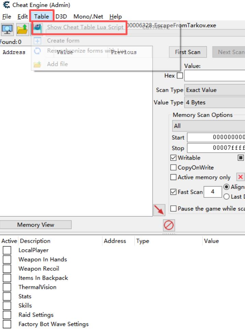Select the ThermalVision row text
Viewport: 245px width, 331px height.
coord(37,287)
